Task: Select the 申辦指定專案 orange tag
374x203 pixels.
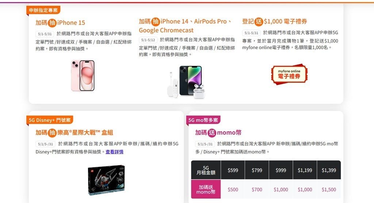Action: 43,10
